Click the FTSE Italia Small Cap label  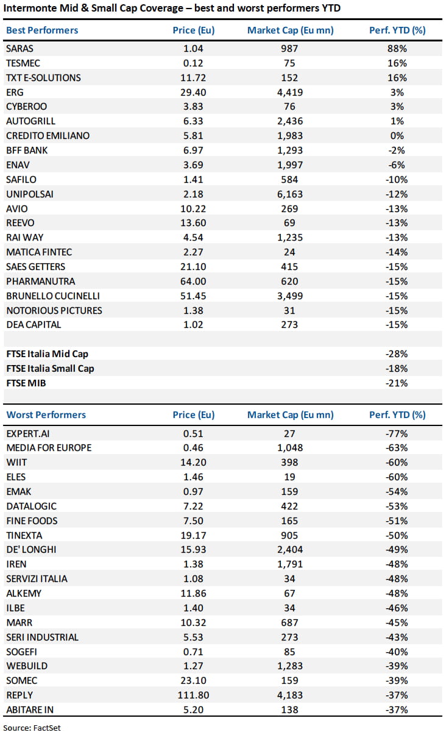[x=50, y=368]
